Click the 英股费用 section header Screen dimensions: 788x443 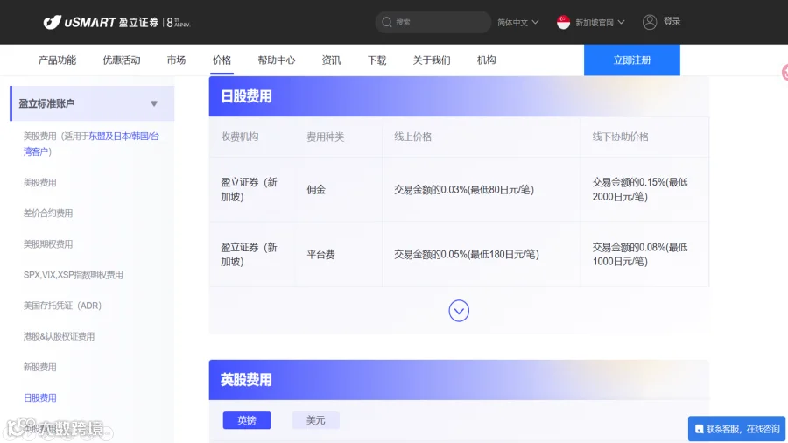tap(459, 380)
